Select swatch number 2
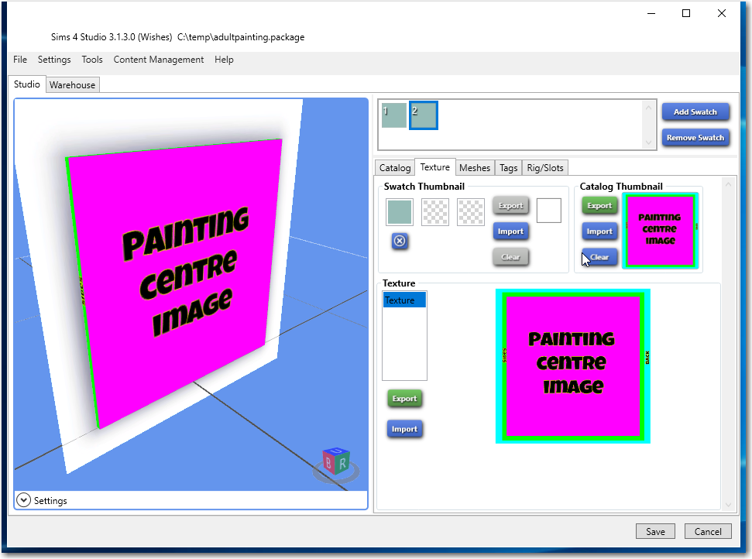This screenshot has height=559, width=752. tap(424, 115)
